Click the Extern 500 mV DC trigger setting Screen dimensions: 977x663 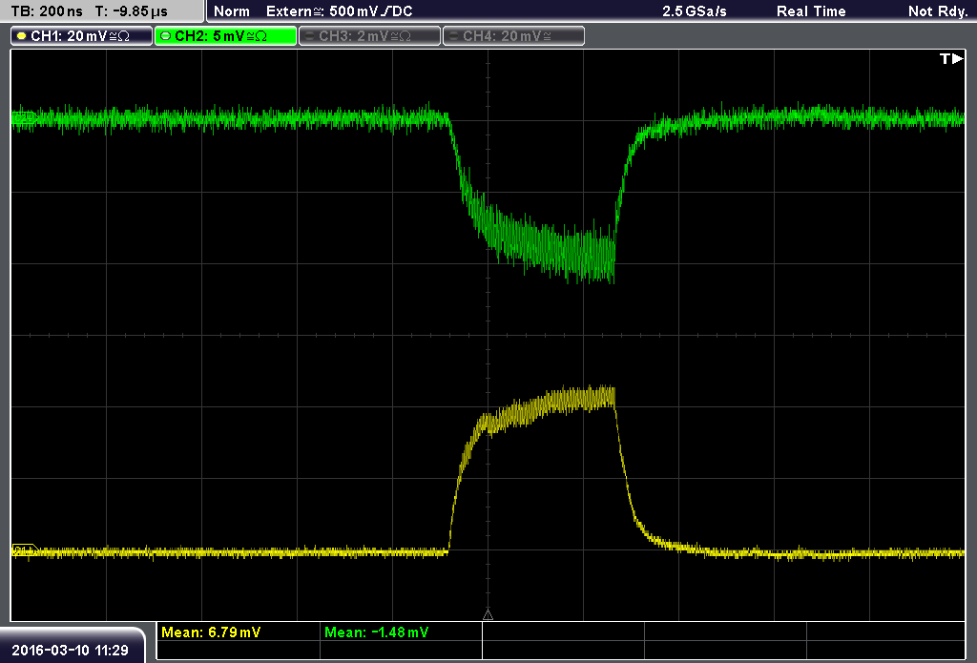click(340, 11)
